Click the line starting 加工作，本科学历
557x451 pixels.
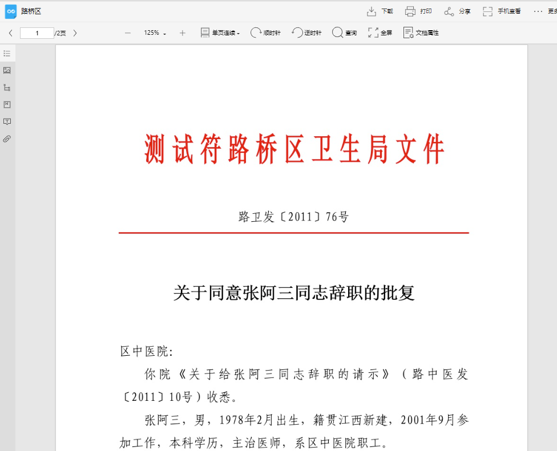pyautogui.click(x=255, y=442)
